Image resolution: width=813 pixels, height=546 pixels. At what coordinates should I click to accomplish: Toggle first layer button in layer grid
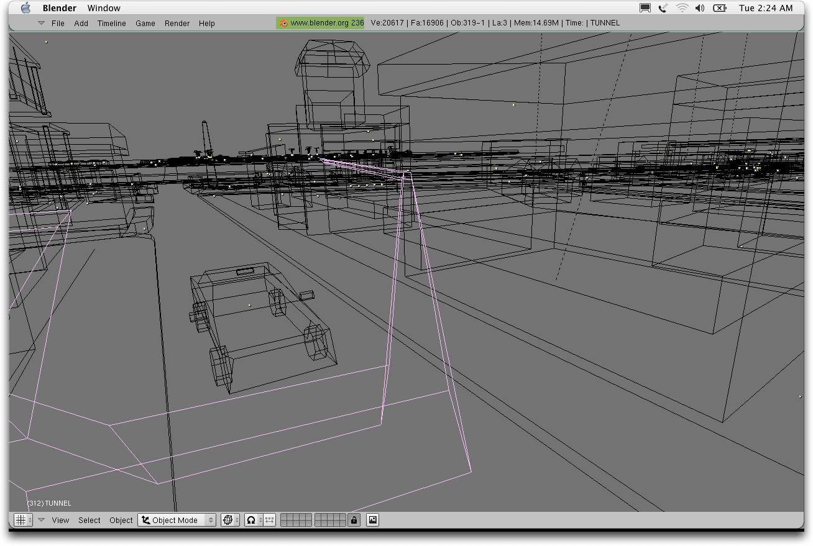pyautogui.click(x=285, y=517)
